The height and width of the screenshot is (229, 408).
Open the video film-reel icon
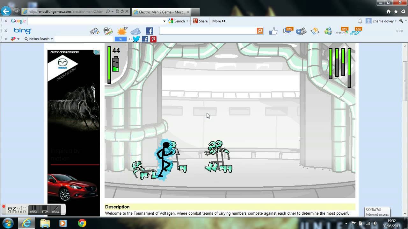pos(301,31)
